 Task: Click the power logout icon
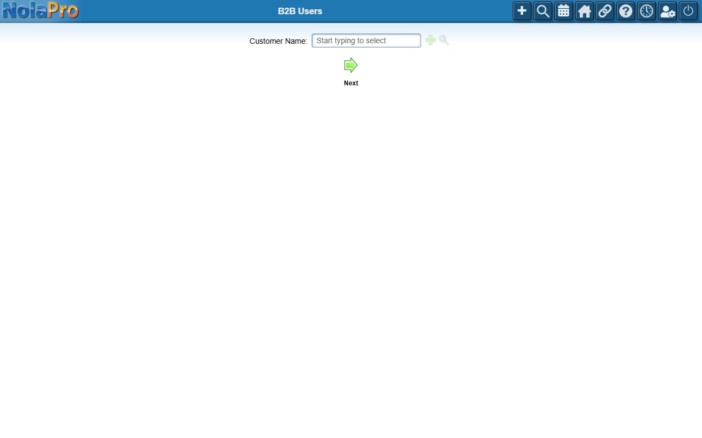pyautogui.click(x=688, y=11)
